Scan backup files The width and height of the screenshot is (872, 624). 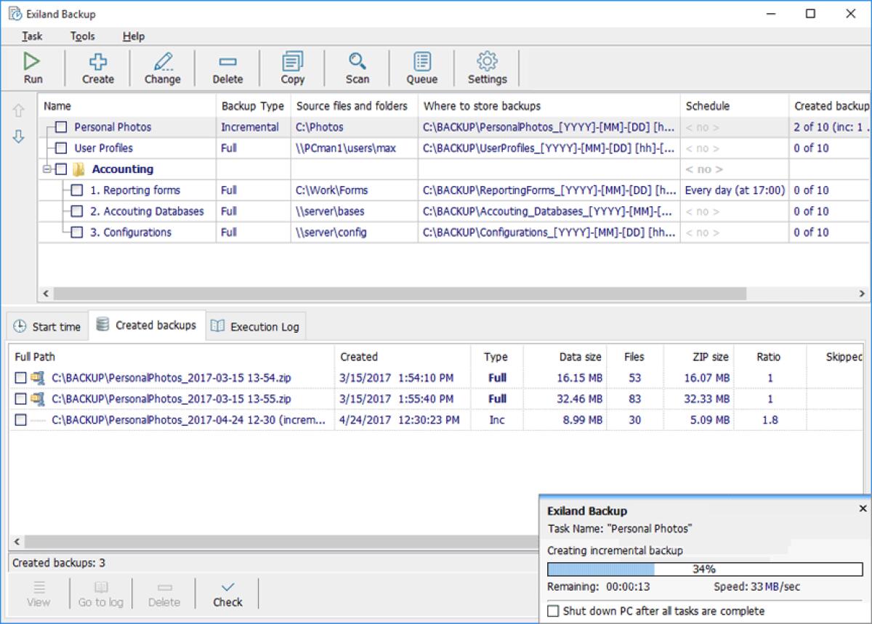coord(357,68)
